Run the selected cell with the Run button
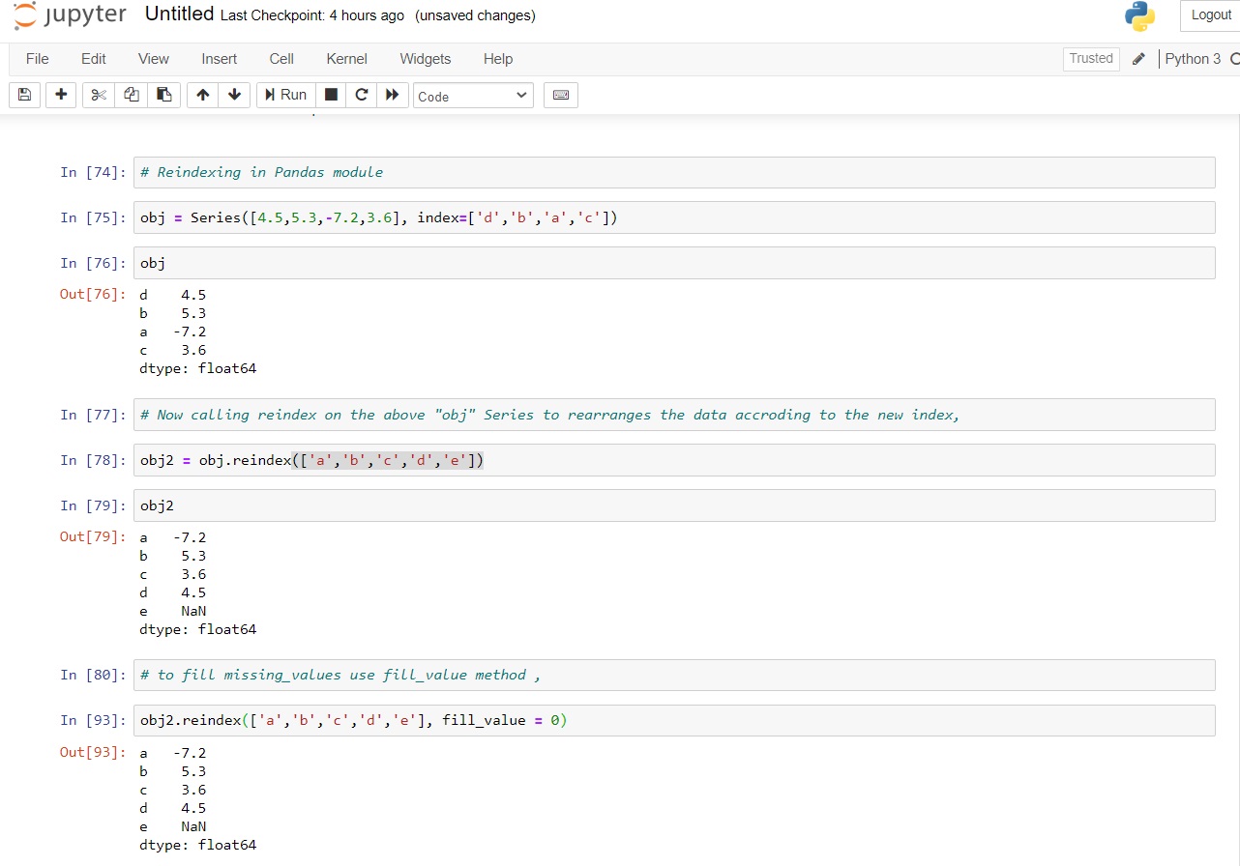Viewport: 1240px width, 866px height. tap(284, 94)
